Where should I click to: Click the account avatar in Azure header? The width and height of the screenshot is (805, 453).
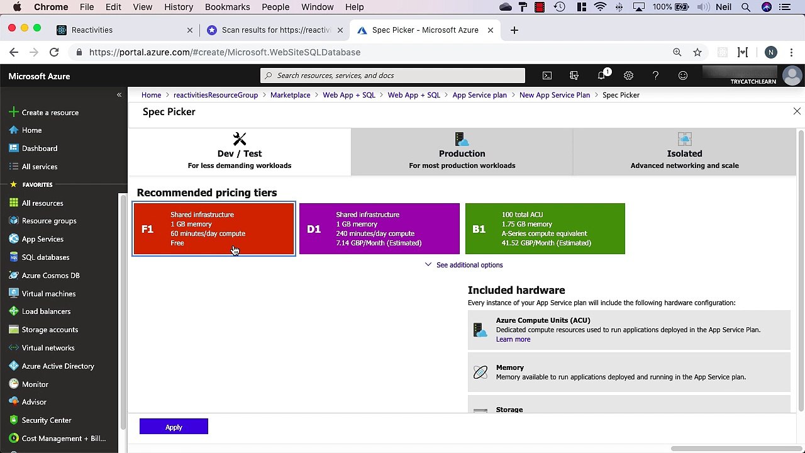coord(792,76)
